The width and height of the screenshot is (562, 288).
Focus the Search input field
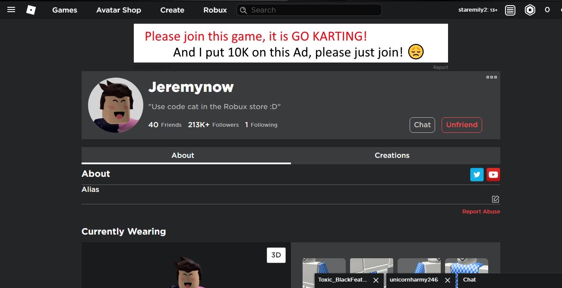pyautogui.click(x=309, y=10)
